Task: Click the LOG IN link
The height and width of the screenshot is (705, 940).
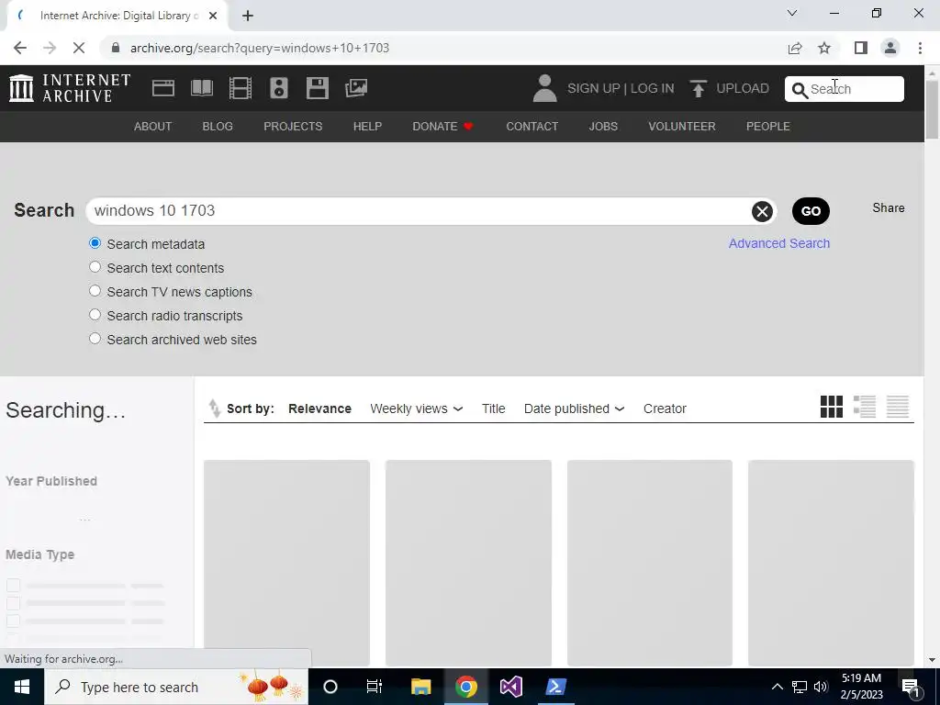Action: [x=653, y=89]
